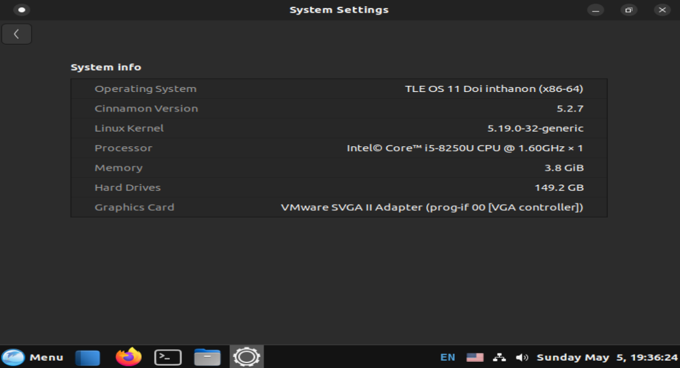Close the System Settings window
The height and width of the screenshot is (368, 680).
click(x=662, y=10)
